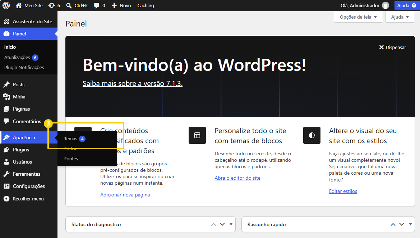
Task: Open Plugin Notificações submenu
Action: pos(24,68)
